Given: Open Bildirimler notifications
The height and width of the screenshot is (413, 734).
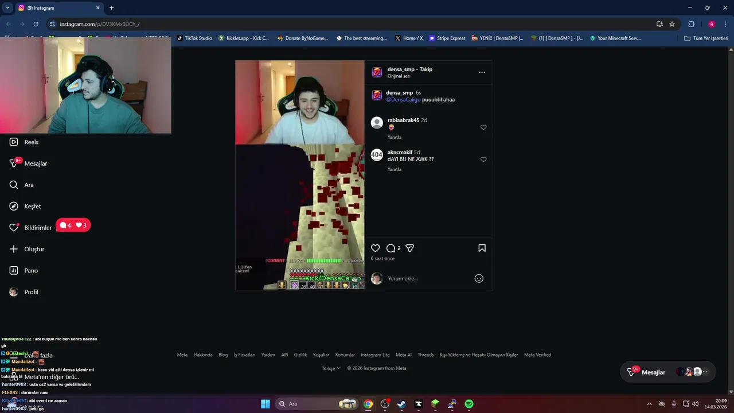Looking at the screenshot, I should tap(31, 228).
